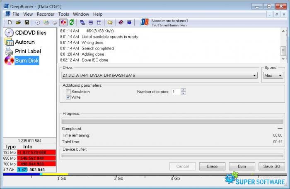Click the blue globe web icon
Viewport: 290px width, 189px height.
(129, 22)
